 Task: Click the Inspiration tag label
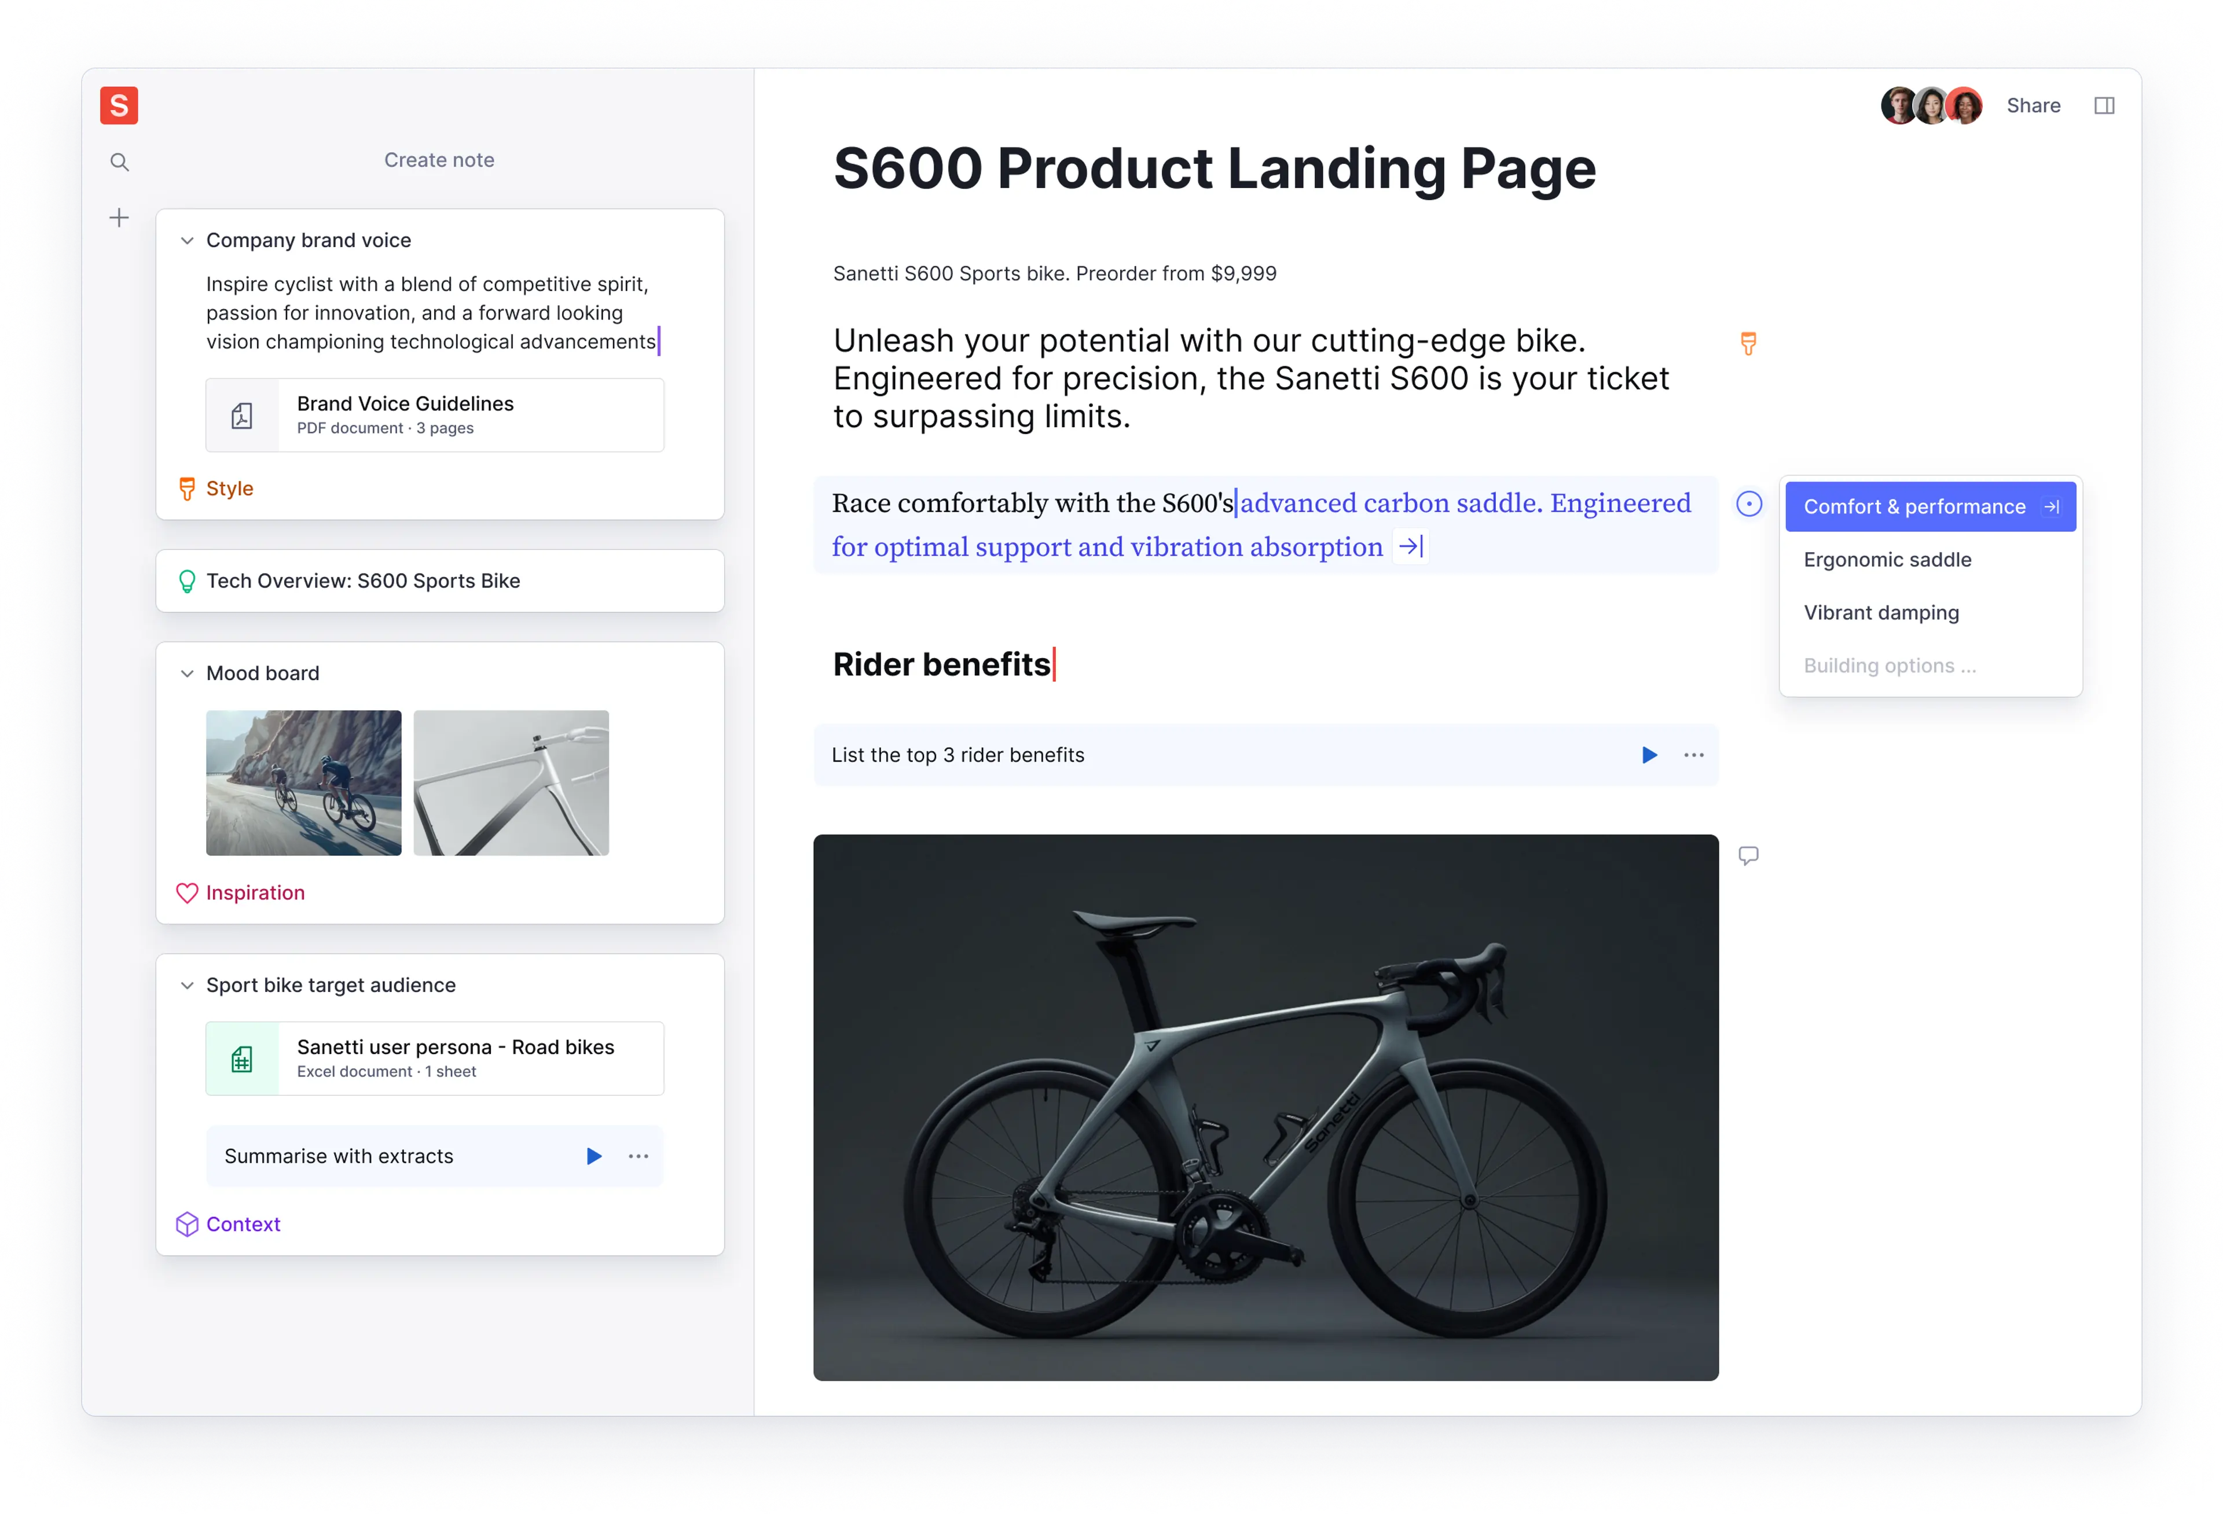(255, 892)
